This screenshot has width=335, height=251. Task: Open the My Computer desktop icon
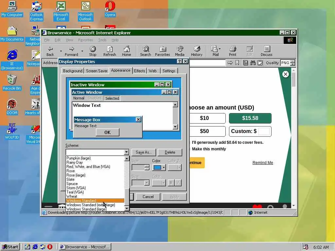[12, 9]
